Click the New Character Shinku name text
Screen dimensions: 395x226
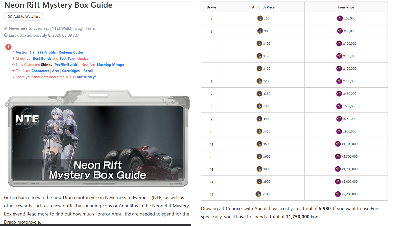coord(47,65)
